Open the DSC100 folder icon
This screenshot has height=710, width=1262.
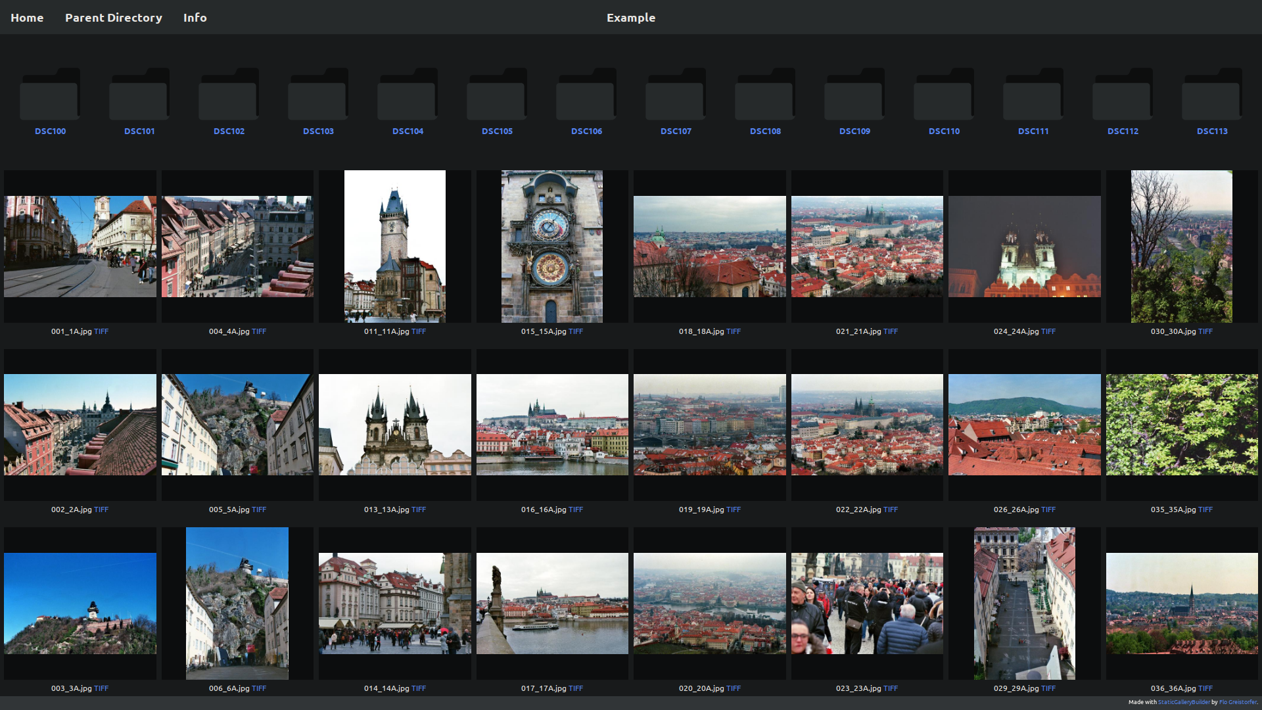50,95
